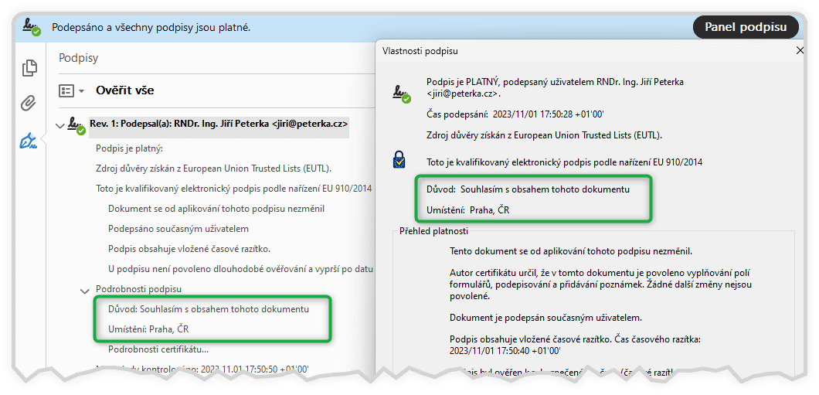Open the Podpisy panel options list icon
The height and width of the screenshot is (395, 819).
tap(67, 90)
